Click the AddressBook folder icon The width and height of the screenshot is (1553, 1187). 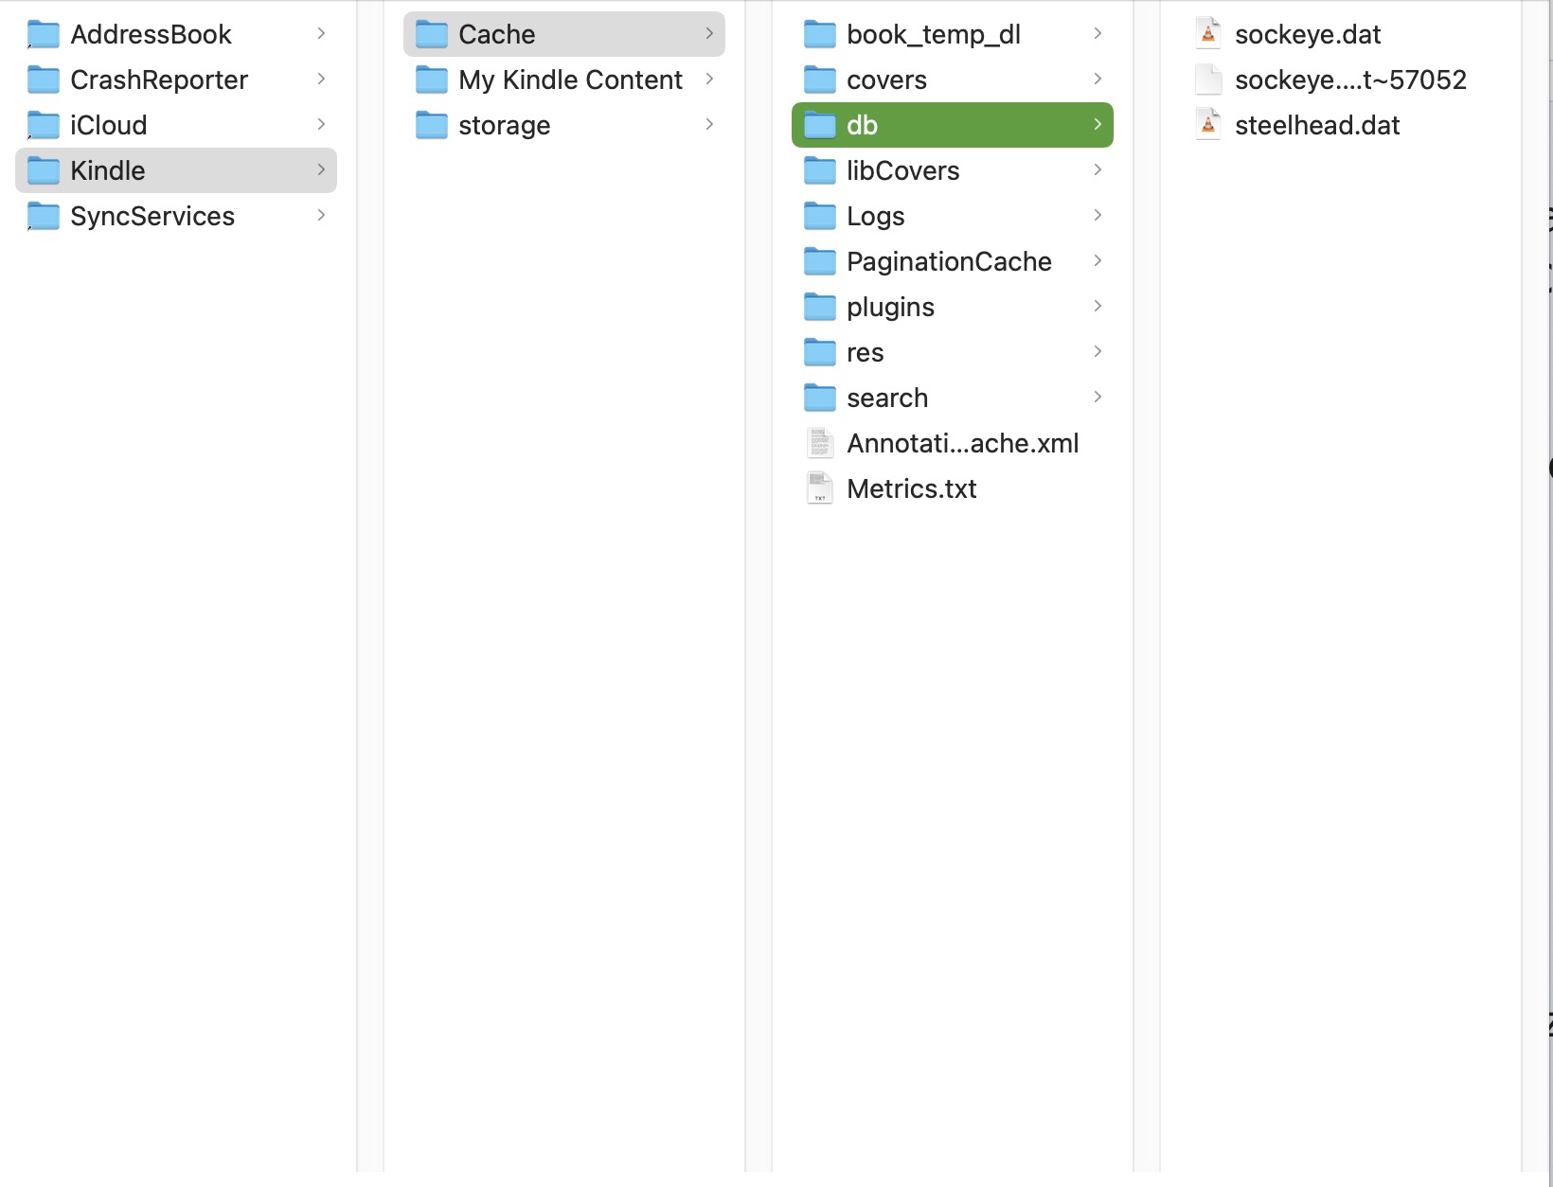44,35
